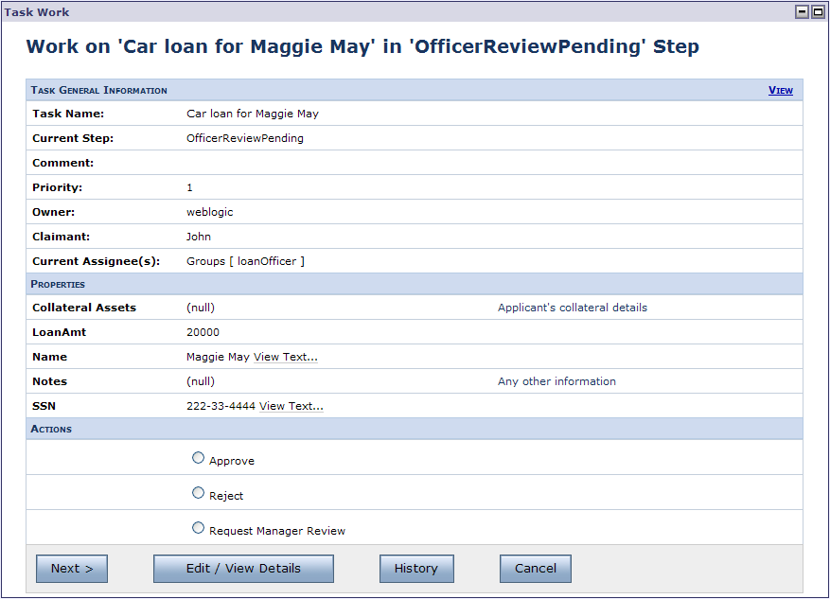830x599 pixels.
Task: Select the Request Manager Review option
Action: coord(198,528)
